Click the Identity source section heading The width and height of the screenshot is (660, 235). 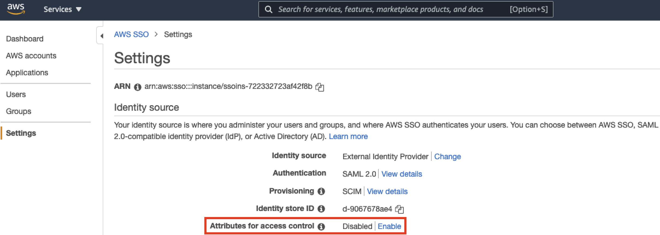click(x=146, y=107)
